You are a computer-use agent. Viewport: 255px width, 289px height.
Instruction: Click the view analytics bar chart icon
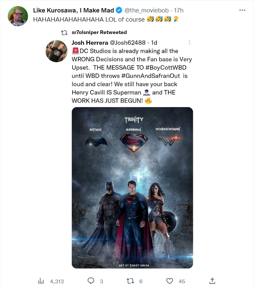[41, 281]
